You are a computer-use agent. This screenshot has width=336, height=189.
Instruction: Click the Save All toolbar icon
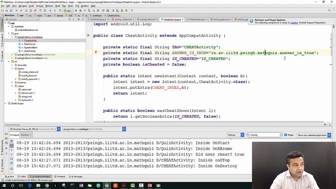point(7,10)
